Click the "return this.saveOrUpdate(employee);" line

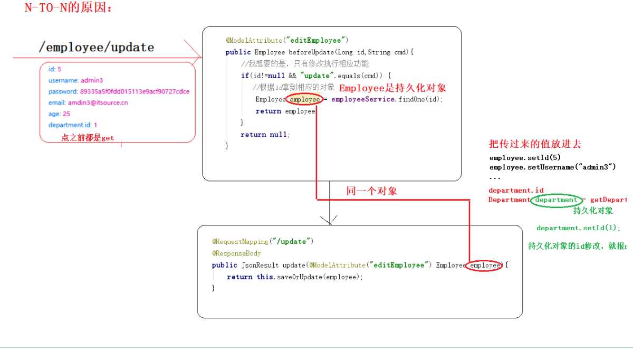pos(295,277)
